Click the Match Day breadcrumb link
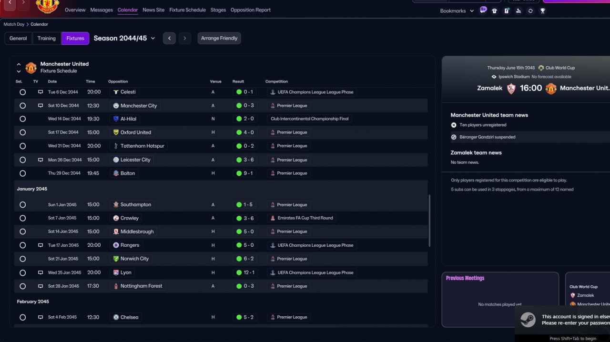 pyautogui.click(x=14, y=24)
